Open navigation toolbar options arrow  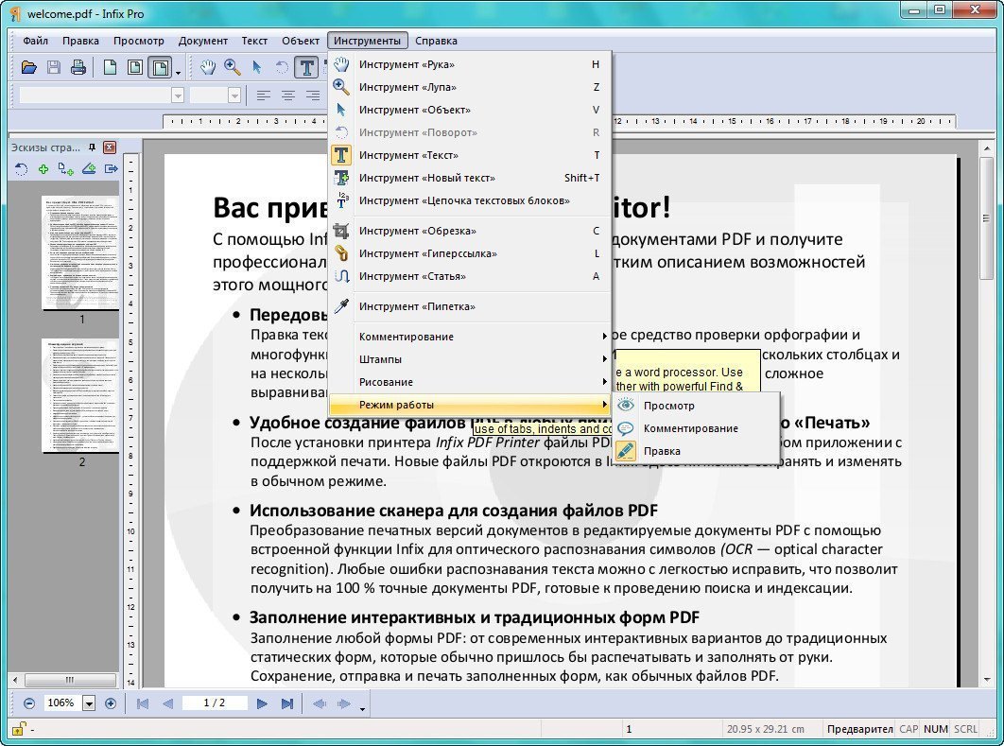[x=362, y=709]
